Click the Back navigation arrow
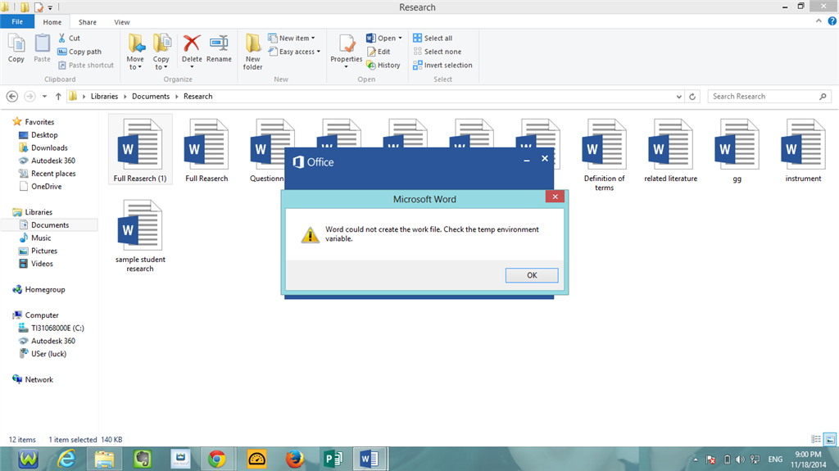Screen dimensions: 839x471 click(12, 97)
